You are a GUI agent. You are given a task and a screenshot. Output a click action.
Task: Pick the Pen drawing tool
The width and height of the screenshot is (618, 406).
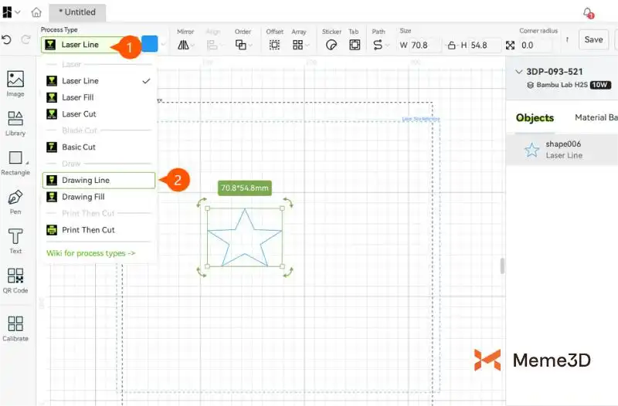tap(15, 201)
